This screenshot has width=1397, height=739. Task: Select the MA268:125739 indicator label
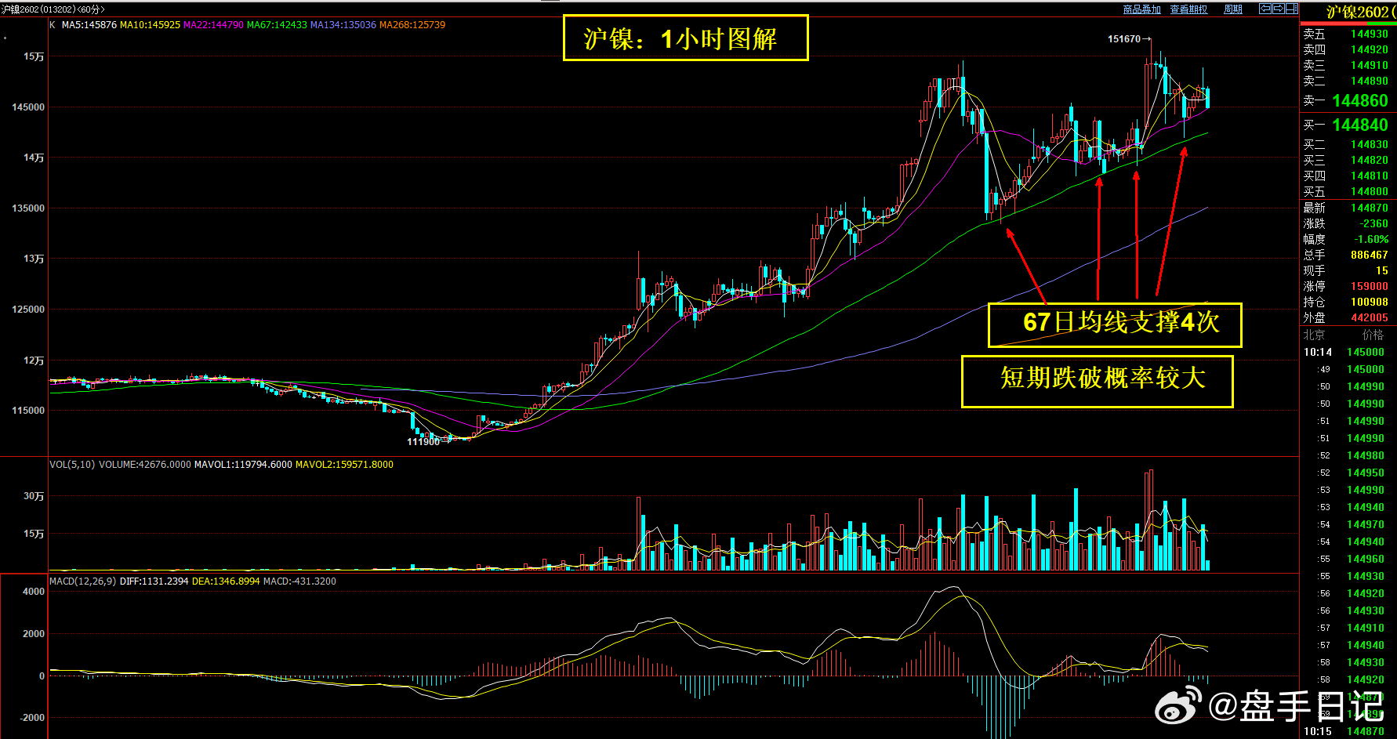point(412,25)
